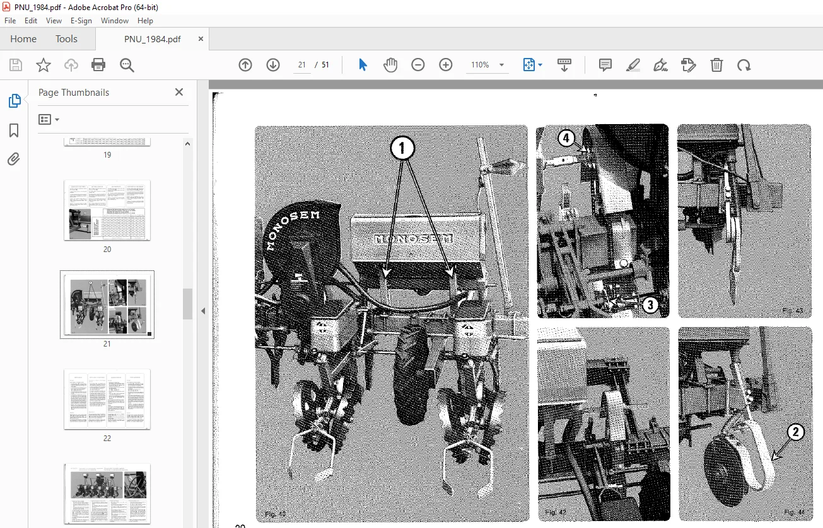Select the Highlight text pen tool
The height and width of the screenshot is (528, 823).
point(633,65)
